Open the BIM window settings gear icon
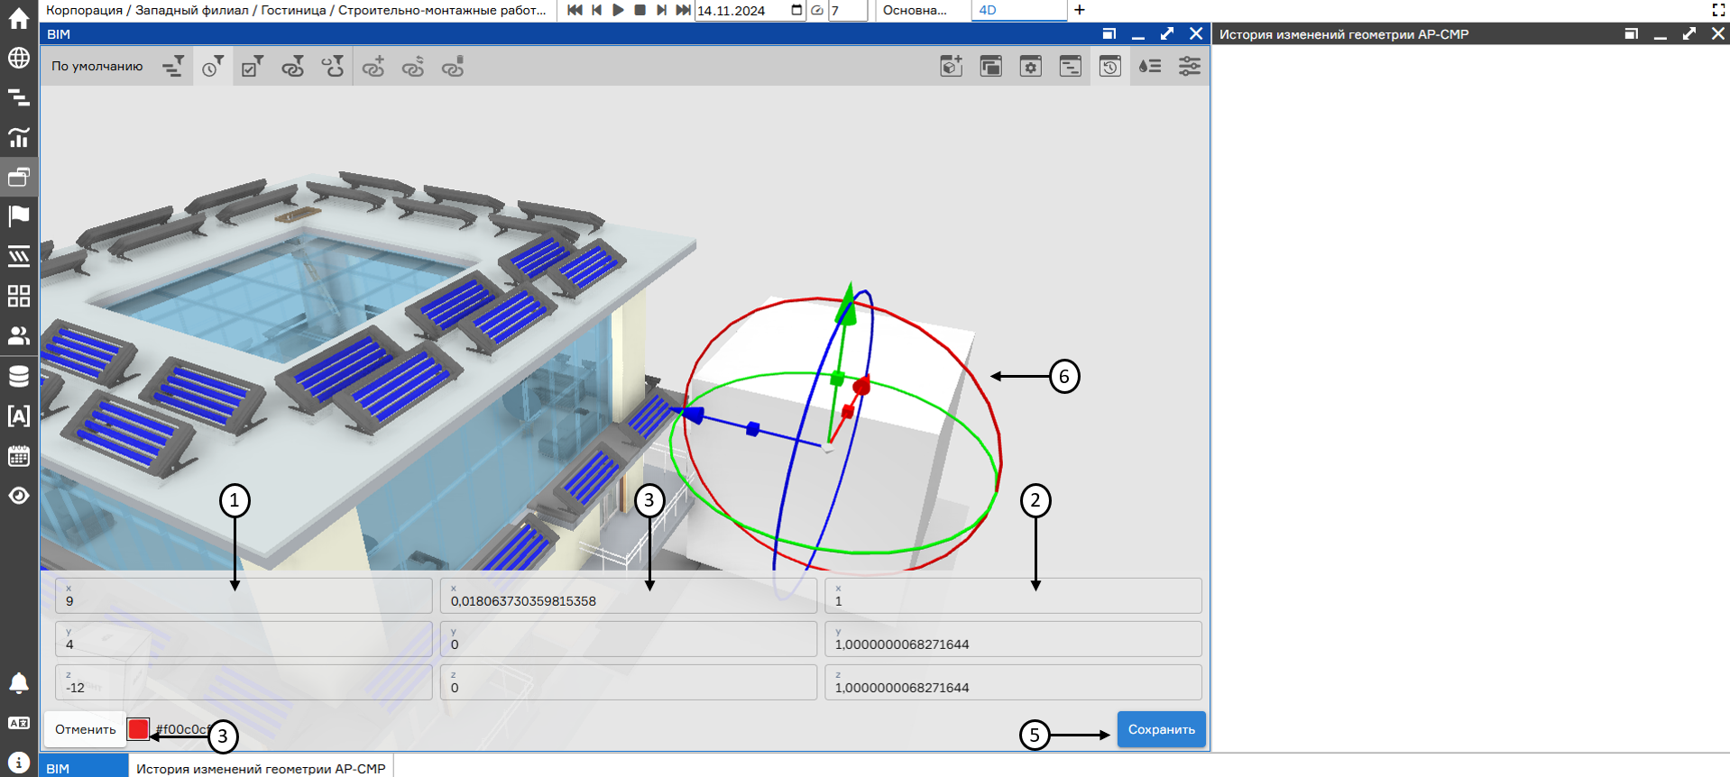Image resolution: width=1730 pixels, height=777 pixels. point(1031,67)
